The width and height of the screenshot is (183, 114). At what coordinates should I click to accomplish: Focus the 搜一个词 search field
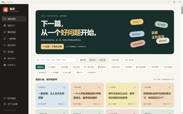(x=56, y=60)
